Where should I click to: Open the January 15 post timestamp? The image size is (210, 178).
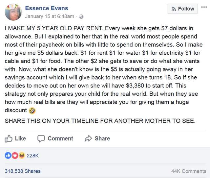(x=50, y=16)
